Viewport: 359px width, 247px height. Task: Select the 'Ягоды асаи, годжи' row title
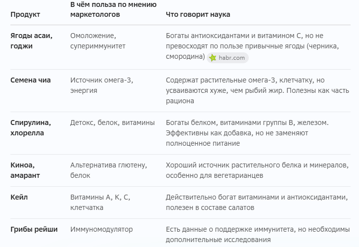click(x=31, y=41)
